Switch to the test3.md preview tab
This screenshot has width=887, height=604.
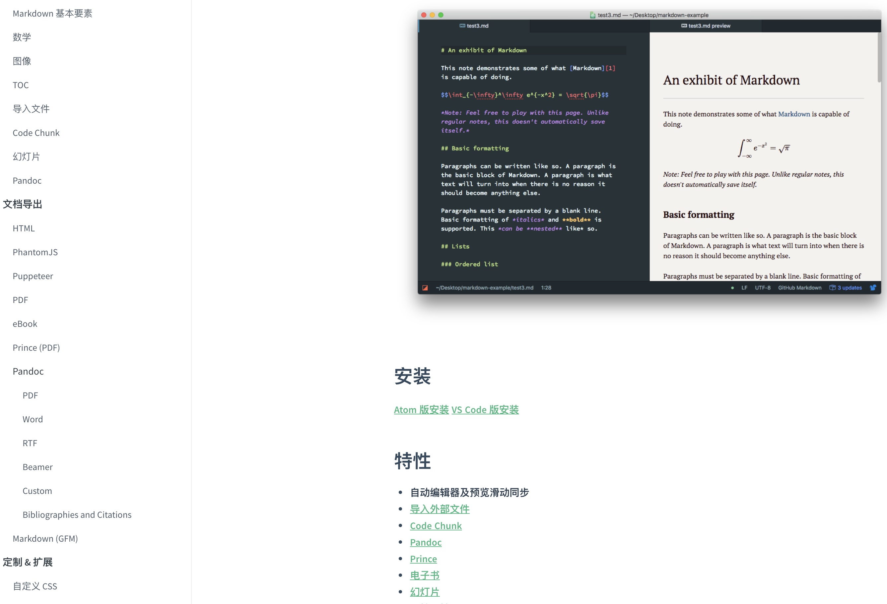709,26
